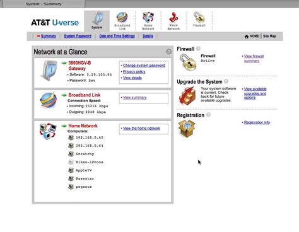
Task: Select the Mikes-iPhone device name
Action: click(x=90, y=162)
